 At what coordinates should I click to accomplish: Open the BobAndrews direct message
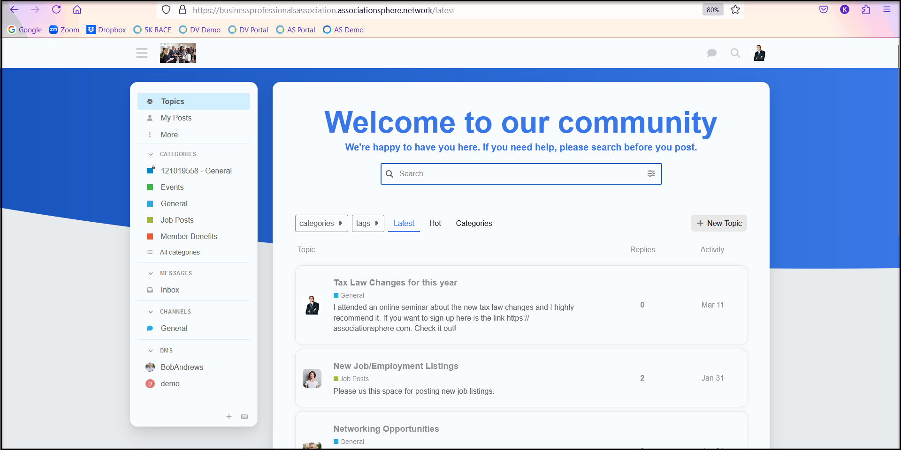point(193,367)
